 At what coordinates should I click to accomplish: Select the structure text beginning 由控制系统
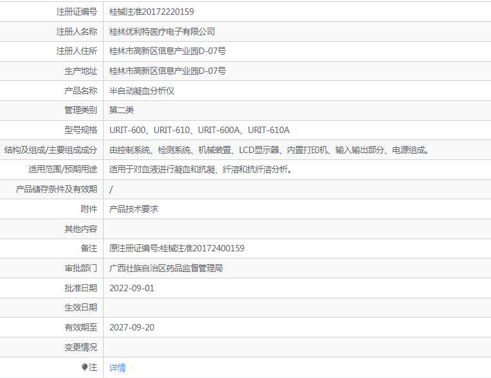point(269,150)
